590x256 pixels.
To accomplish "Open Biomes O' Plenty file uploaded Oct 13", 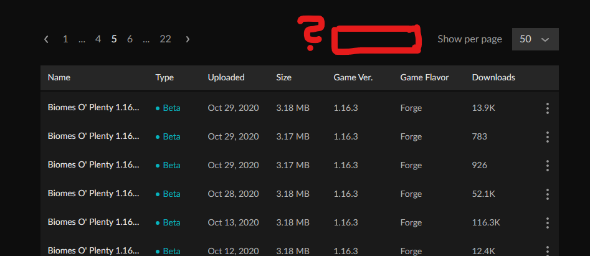I will coord(93,223).
